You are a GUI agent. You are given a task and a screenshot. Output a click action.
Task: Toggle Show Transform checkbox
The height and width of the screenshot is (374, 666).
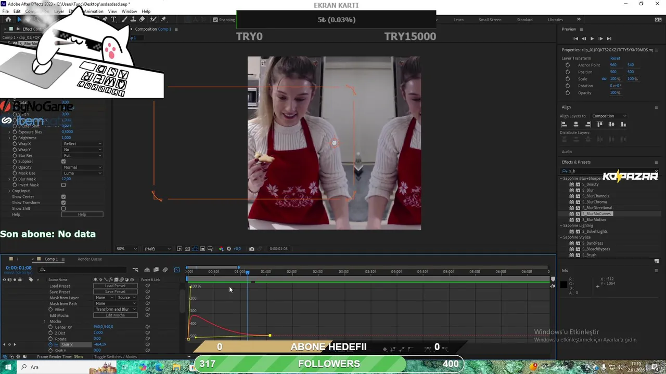63,203
